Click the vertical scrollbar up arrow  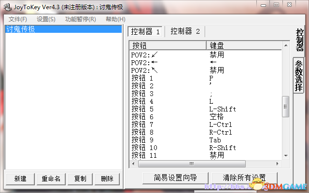point(286,45)
